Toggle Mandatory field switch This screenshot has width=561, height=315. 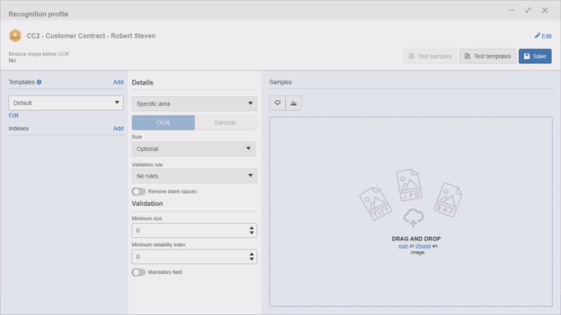139,272
